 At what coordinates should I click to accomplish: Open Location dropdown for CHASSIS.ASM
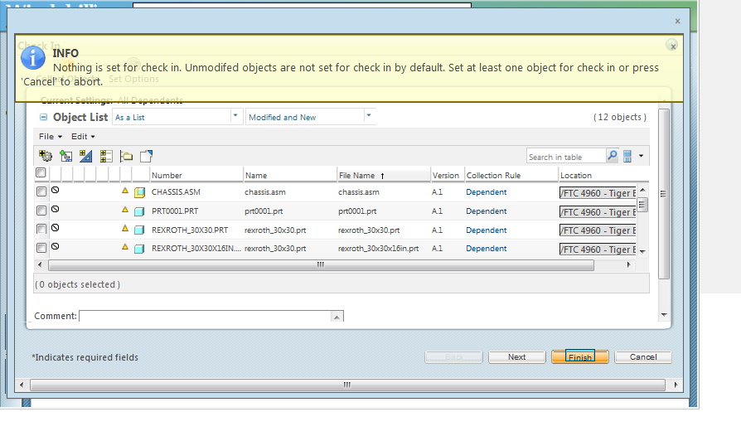point(598,193)
